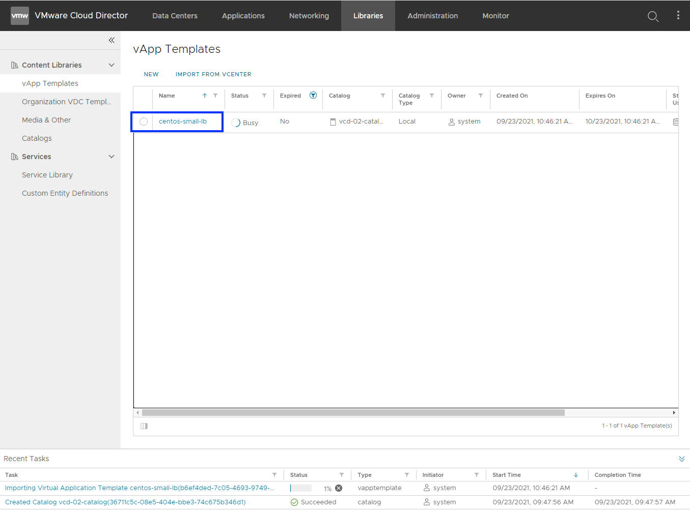Image resolution: width=690 pixels, height=514 pixels.
Task: Collapse the Services section
Action: pos(112,157)
